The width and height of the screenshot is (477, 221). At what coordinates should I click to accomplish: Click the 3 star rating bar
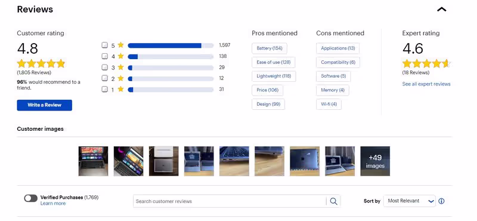pyautogui.click(x=171, y=67)
